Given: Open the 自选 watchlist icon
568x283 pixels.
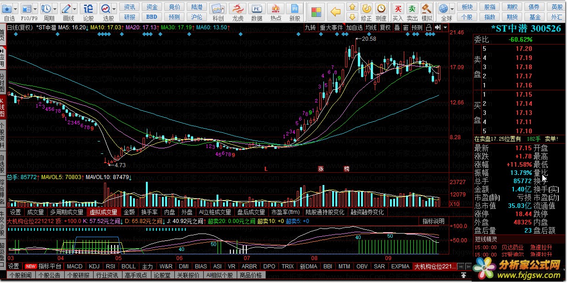Looking at the screenshot, I should tap(7, 9).
